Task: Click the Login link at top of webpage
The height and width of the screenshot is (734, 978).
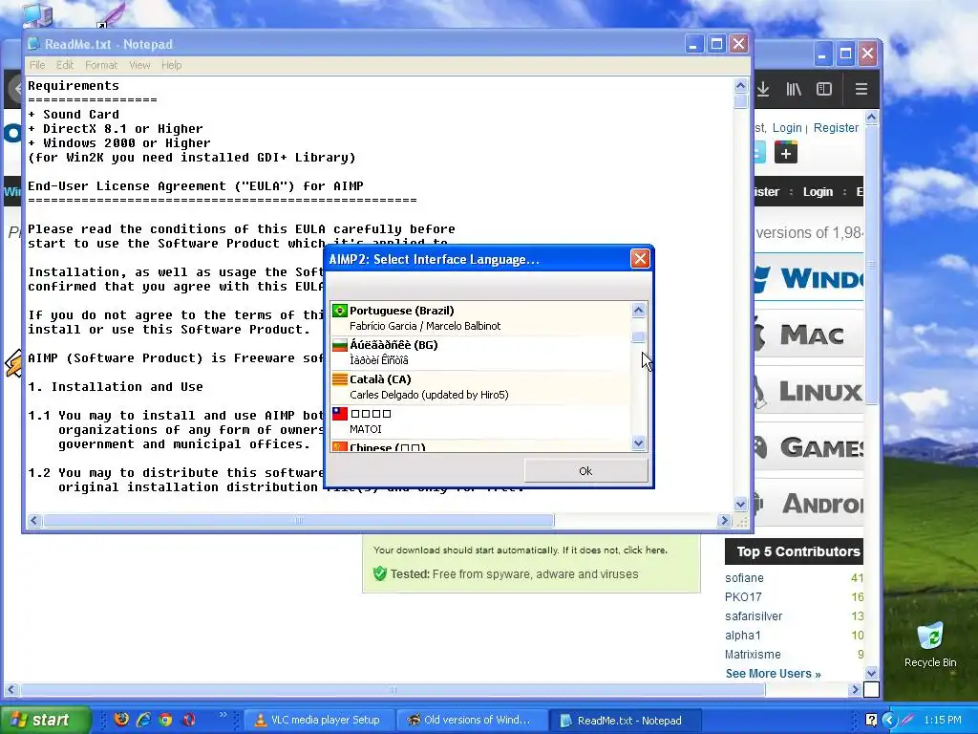Action: tap(787, 128)
